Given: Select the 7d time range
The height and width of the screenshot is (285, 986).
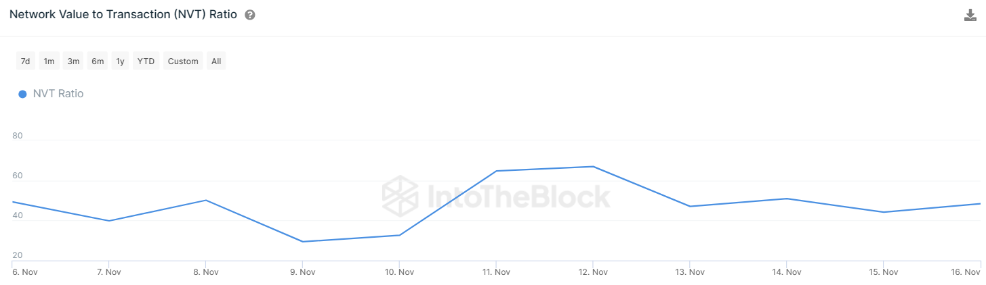Looking at the screenshot, I should click(x=25, y=61).
